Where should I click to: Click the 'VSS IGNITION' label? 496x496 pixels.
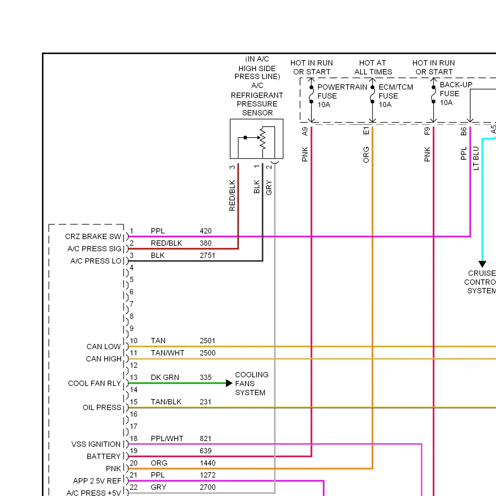click(96, 444)
